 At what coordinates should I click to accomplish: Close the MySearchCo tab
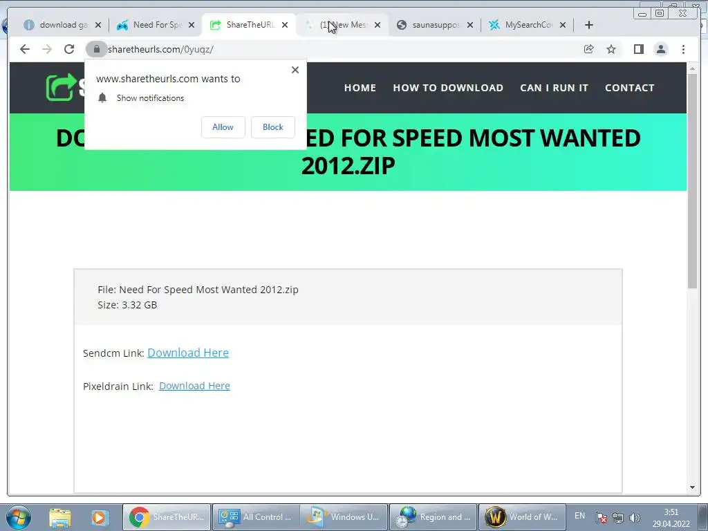[563, 25]
